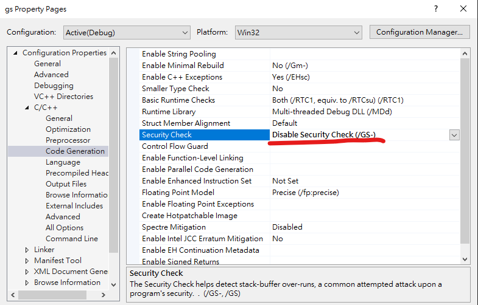Open the Configuration Manager dialog

(420, 32)
